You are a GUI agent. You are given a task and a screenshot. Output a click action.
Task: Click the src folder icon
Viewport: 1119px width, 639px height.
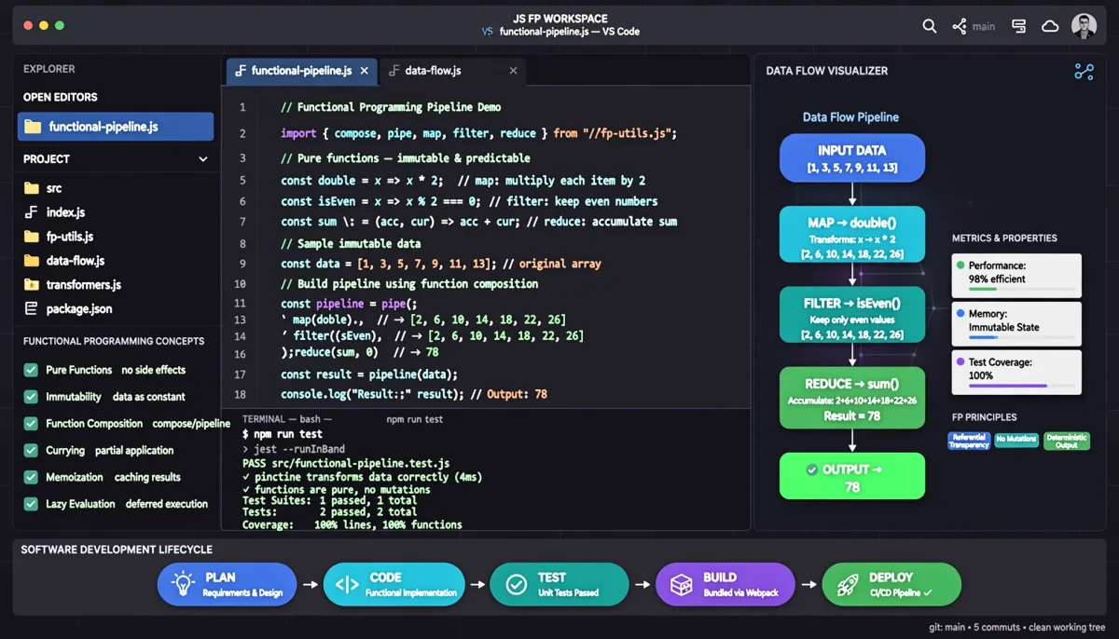tap(32, 188)
